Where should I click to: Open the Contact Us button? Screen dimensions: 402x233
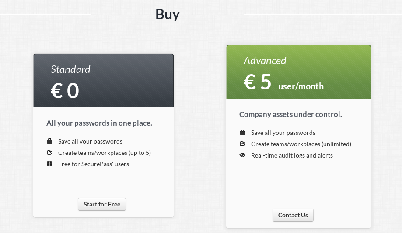[293, 215]
